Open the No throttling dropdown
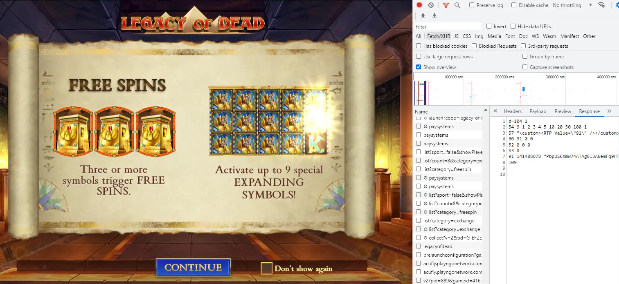Image resolution: width=619 pixels, height=284 pixels. coord(572,5)
